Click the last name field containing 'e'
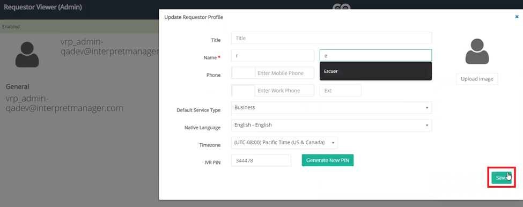 click(375, 56)
